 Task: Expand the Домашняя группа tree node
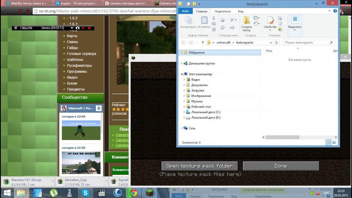(x=182, y=64)
